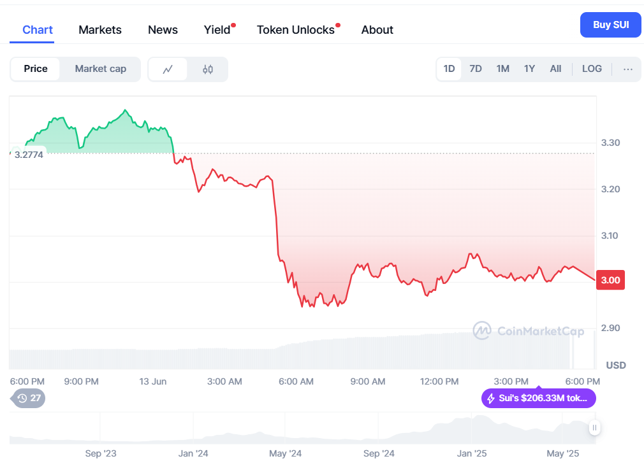
Task: Click the Buy SUI button
Action: click(610, 25)
